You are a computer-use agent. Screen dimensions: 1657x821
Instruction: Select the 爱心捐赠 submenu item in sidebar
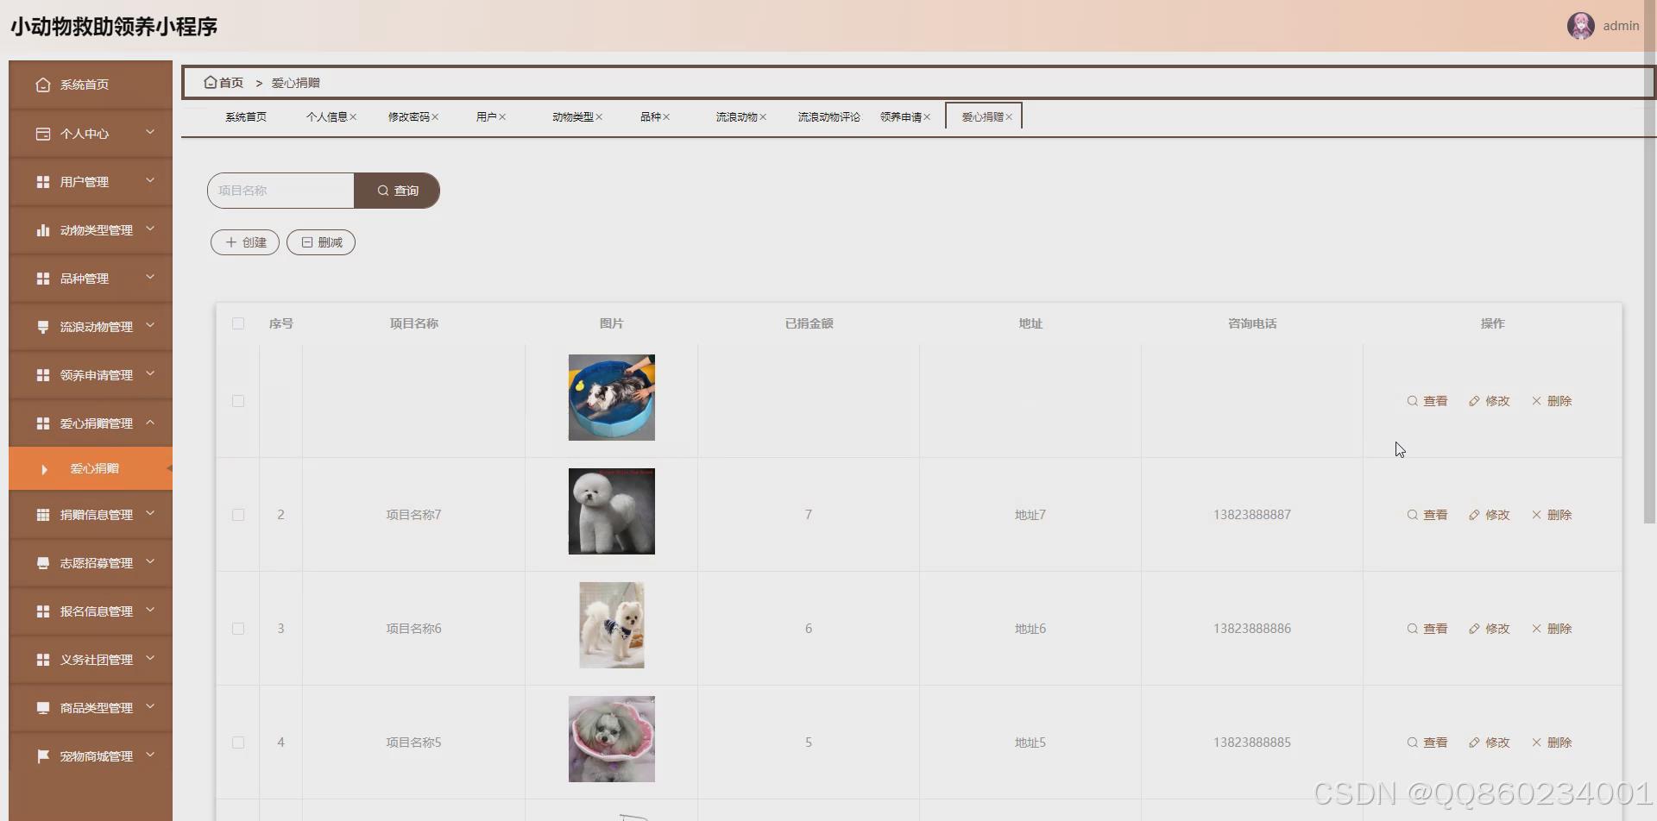(91, 468)
